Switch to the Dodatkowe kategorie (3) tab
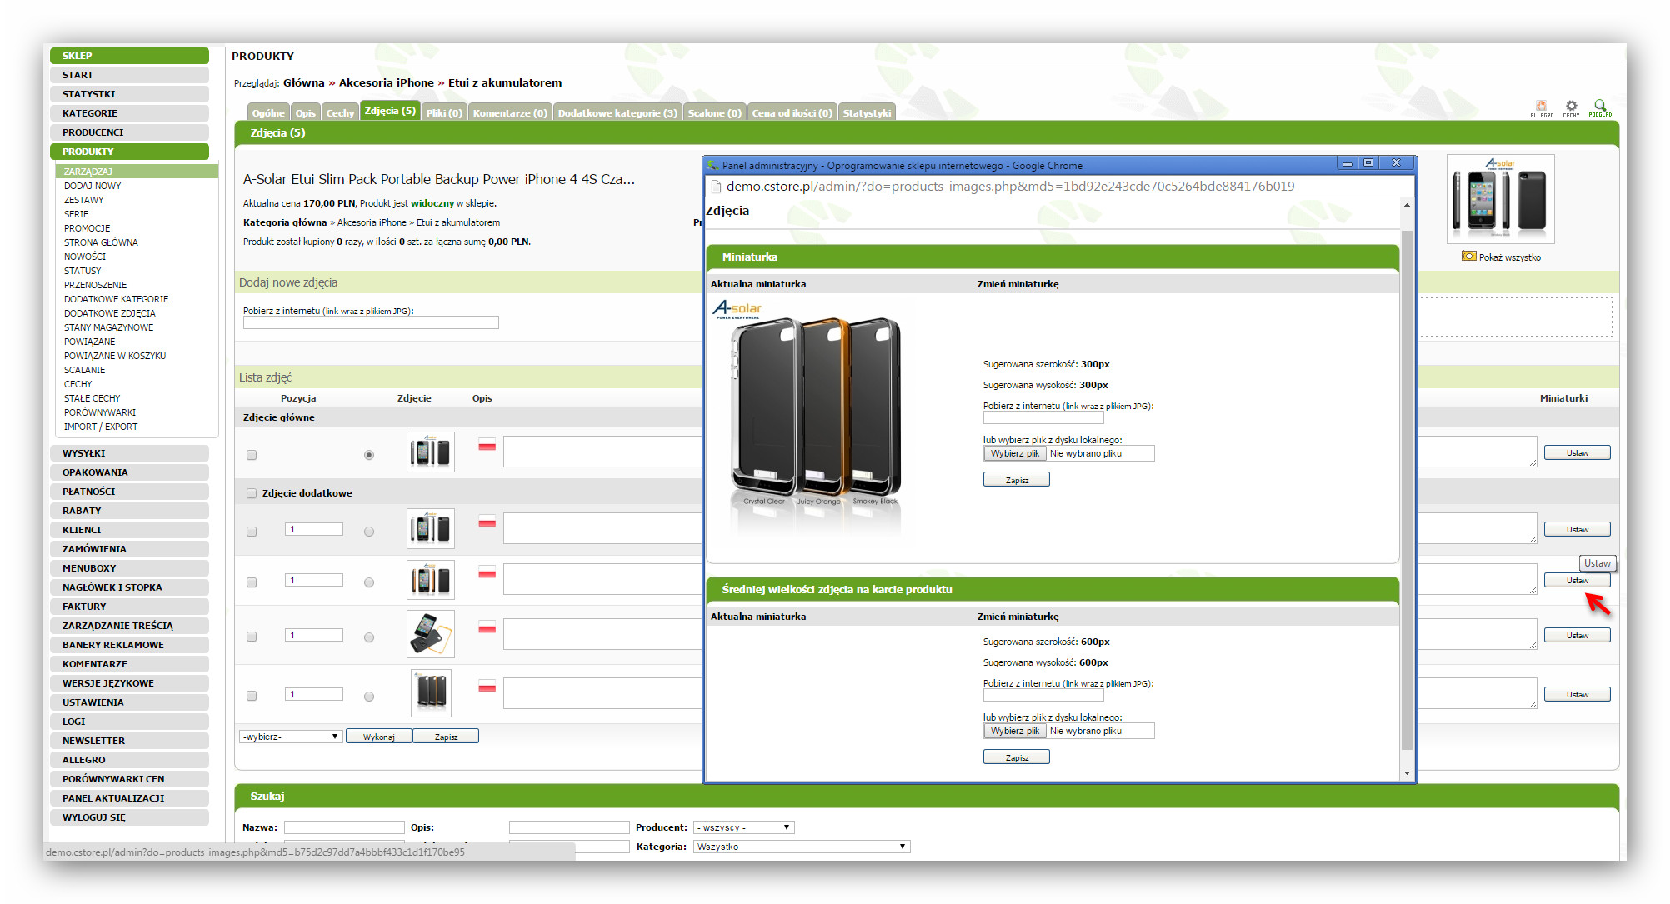This screenshot has height=904, width=1670. [x=617, y=112]
